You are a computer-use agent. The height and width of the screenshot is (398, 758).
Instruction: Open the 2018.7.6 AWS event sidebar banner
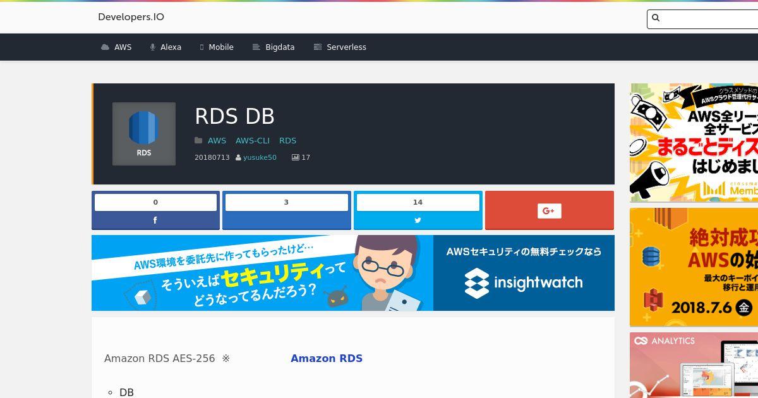694,267
